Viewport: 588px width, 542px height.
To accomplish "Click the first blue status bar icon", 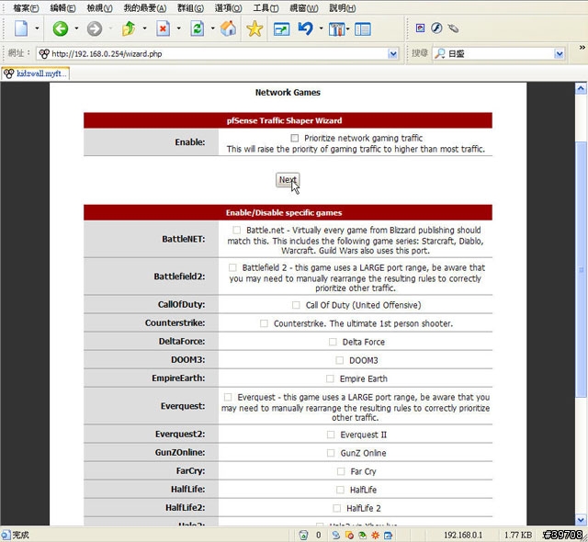I will 336,535.
